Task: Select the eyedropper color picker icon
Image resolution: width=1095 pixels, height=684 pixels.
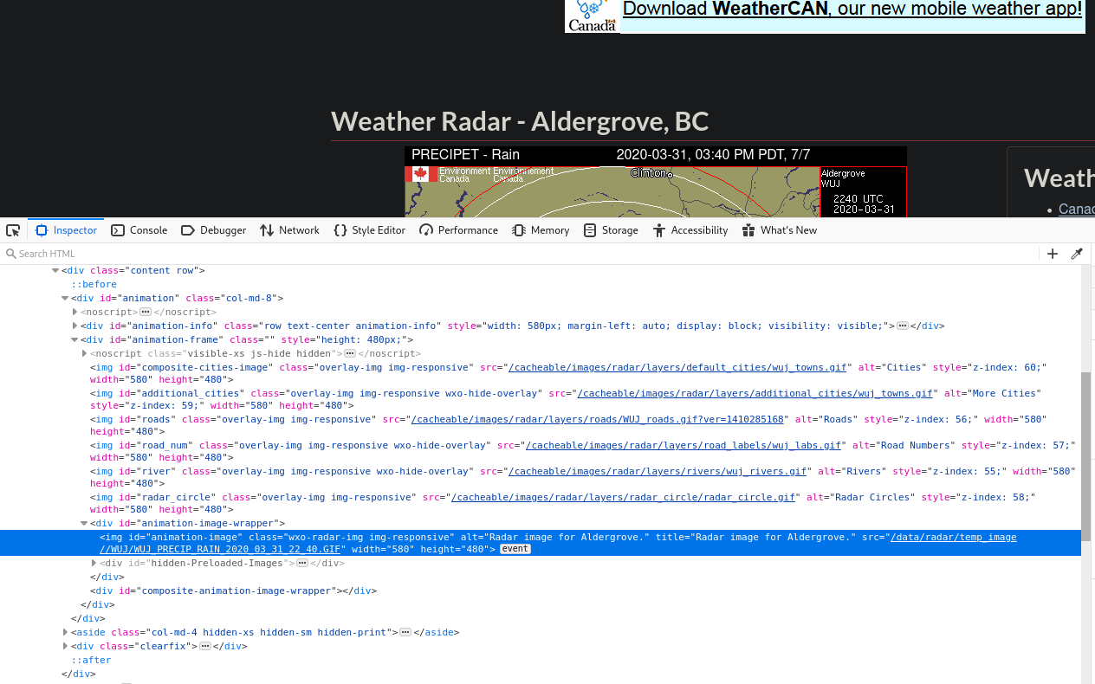Action: coord(1077,254)
